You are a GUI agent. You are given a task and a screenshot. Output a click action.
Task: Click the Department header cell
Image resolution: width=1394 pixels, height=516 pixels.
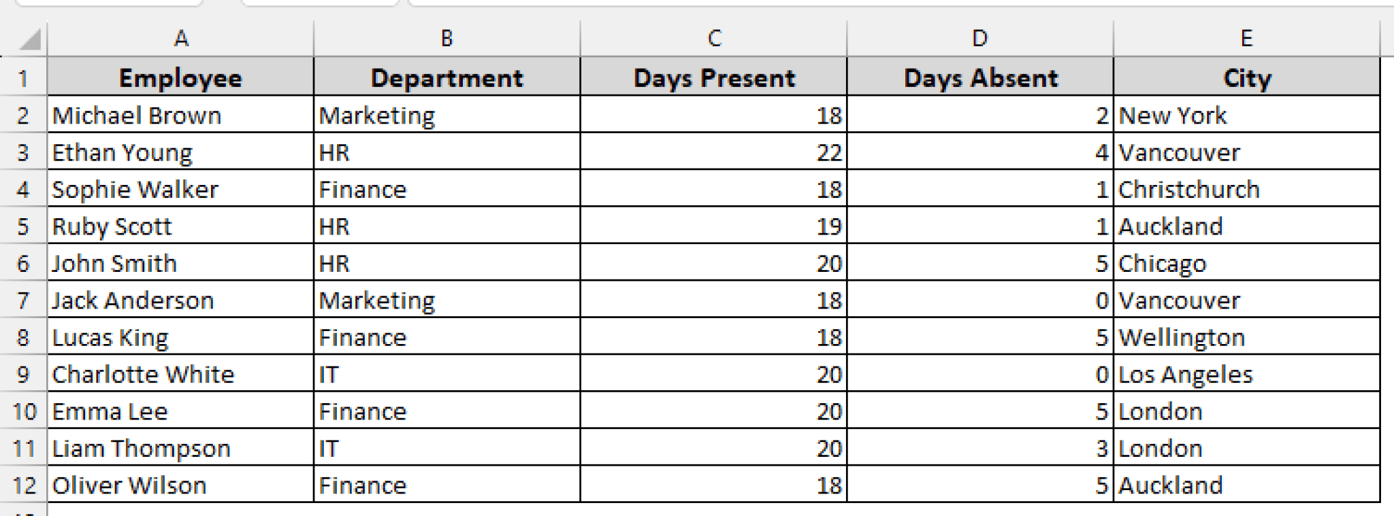tap(447, 78)
